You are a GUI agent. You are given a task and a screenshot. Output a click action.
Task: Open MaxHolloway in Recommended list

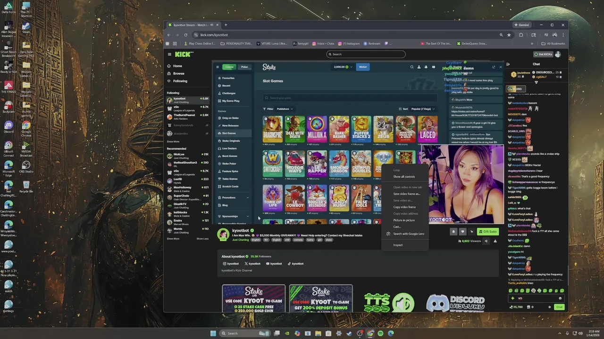tap(188, 188)
